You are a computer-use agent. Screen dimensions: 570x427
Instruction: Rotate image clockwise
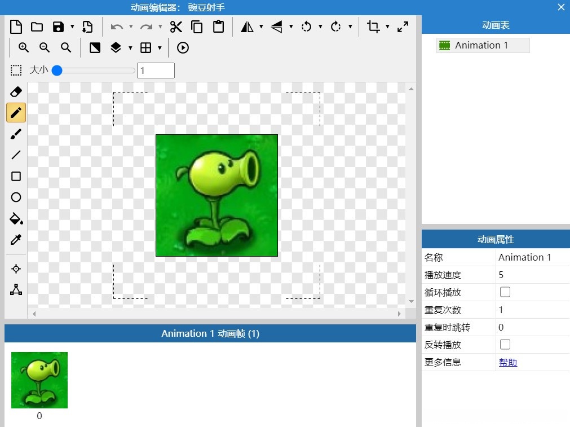336,27
